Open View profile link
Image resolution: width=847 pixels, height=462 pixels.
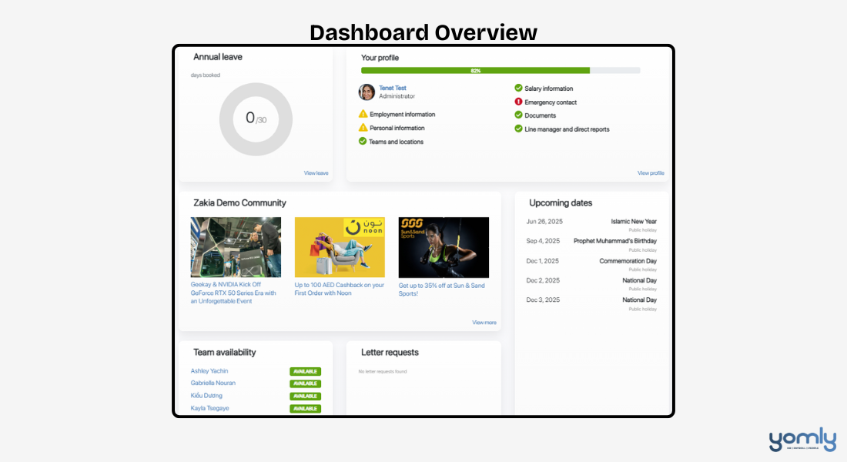pyautogui.click(x=651, y=173)
